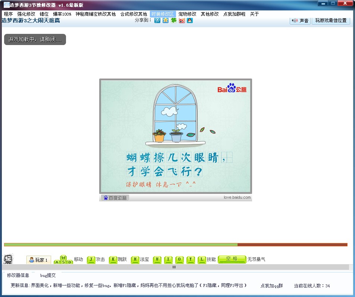Click the L skill key icon

202,260
